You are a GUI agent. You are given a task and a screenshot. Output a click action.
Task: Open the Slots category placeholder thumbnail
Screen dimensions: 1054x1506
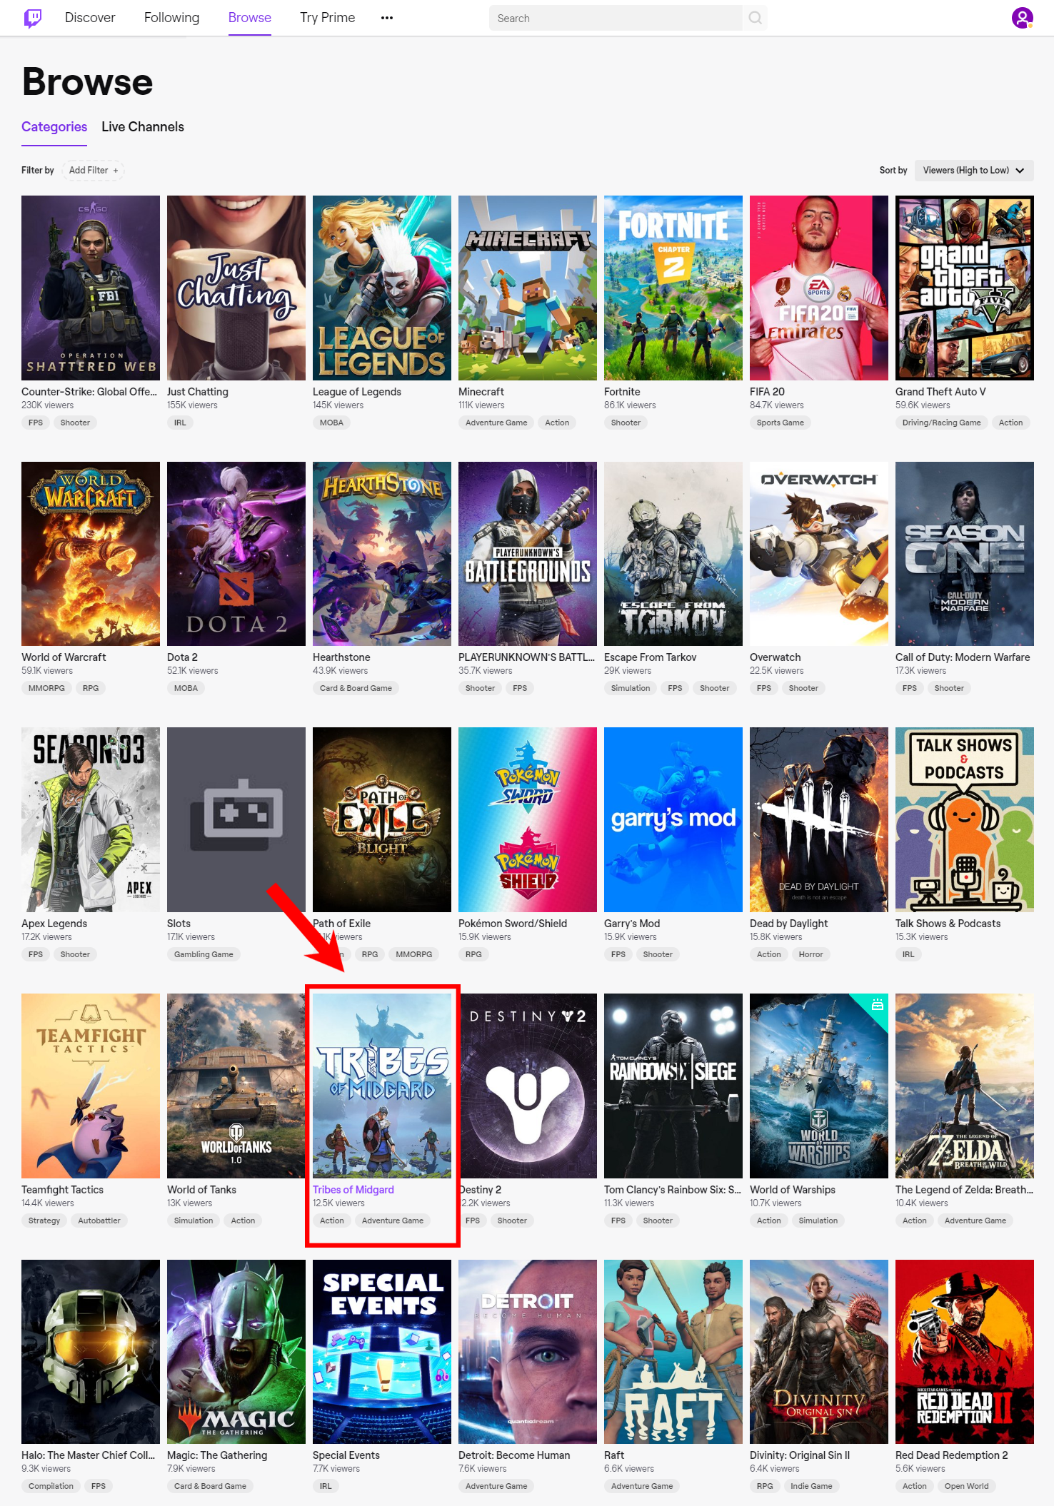click(236, 819)
